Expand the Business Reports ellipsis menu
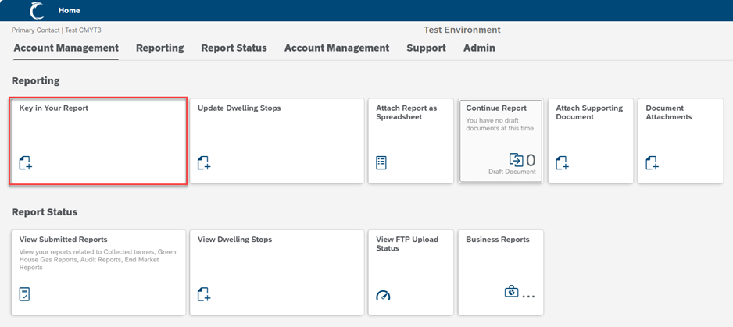 click(x=528, y=296)
